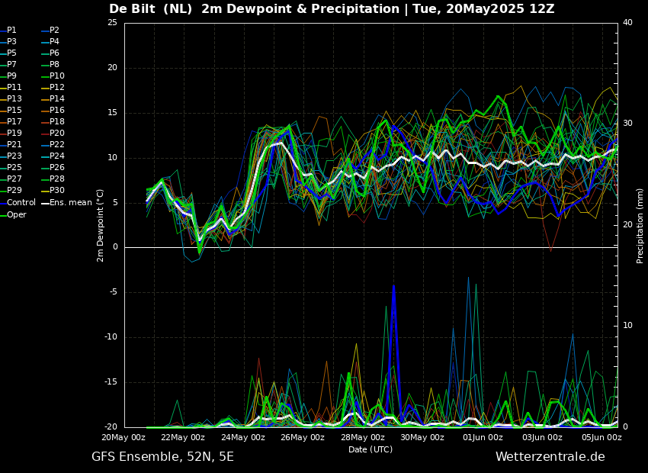Click the Oper legend entry
The image size is (648, 473).
pos(16,214)
